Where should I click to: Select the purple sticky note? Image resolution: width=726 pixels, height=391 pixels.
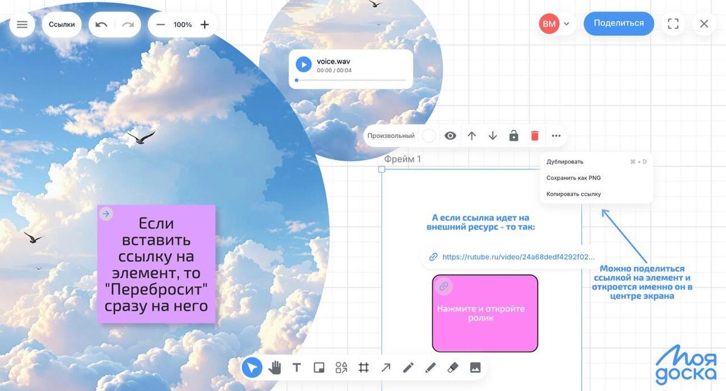click(x=157, y=264)
